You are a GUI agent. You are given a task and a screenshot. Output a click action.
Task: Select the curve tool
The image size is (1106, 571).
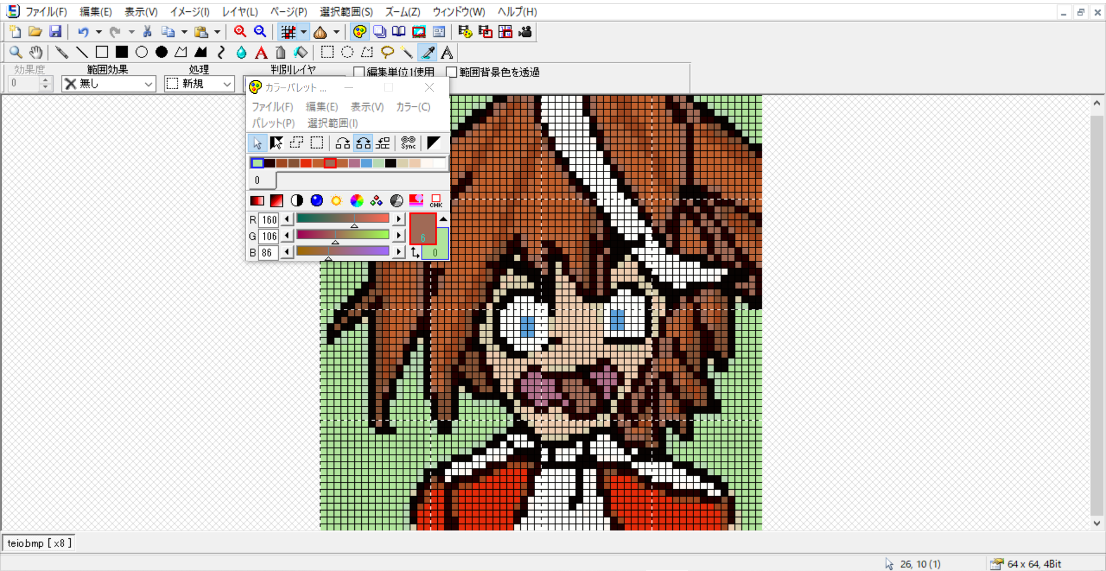point(221,52)
